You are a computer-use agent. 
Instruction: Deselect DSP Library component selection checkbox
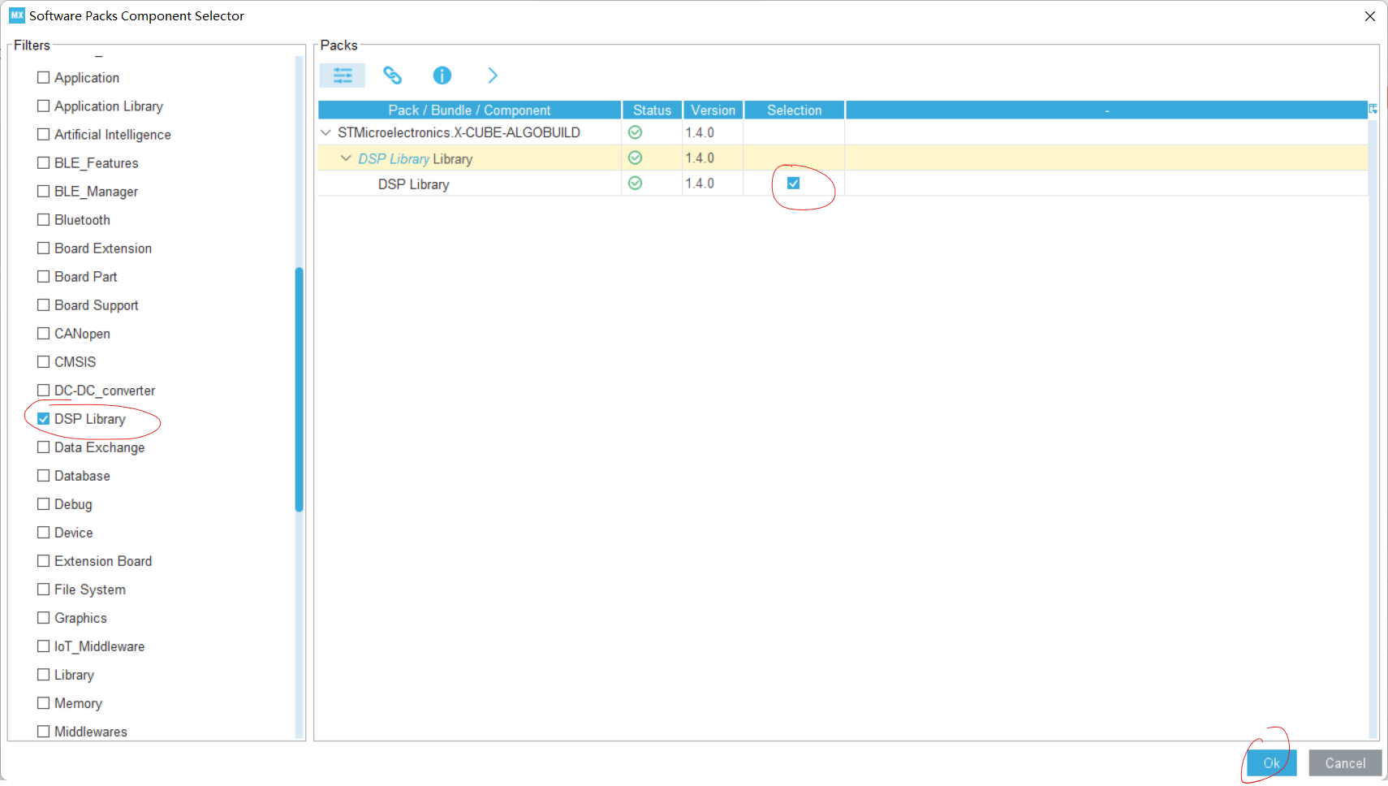(793, 184)
